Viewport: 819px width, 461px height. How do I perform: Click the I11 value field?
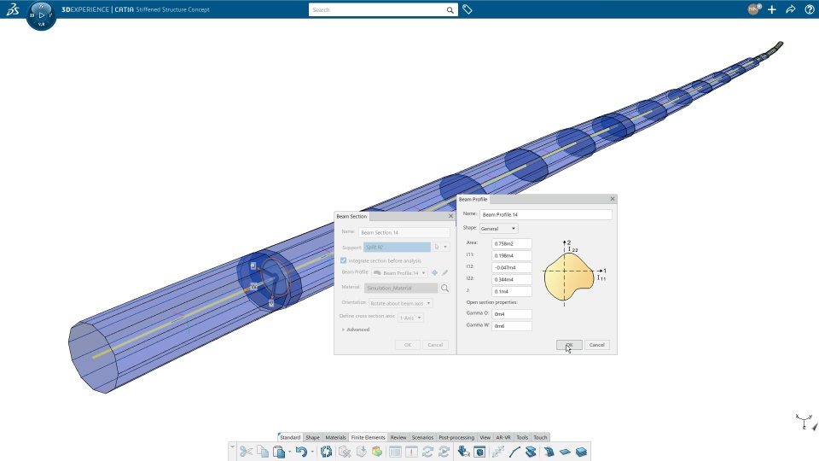511,255
